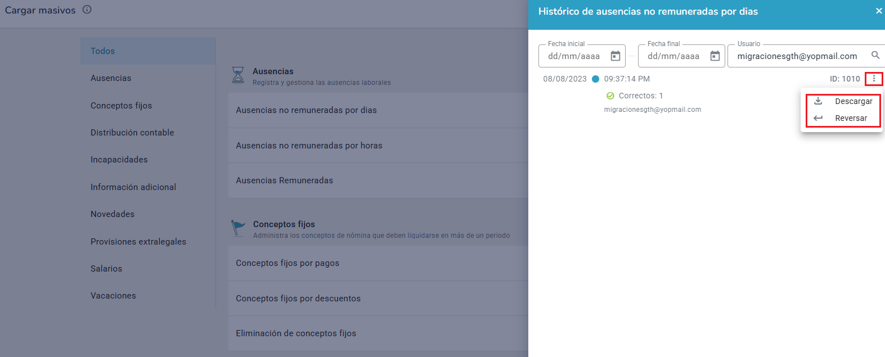
Task: Click the Fecha final date field
Action: coord(681,56)
